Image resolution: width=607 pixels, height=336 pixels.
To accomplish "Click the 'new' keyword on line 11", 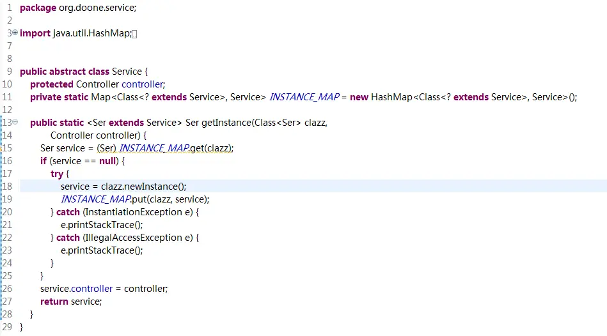I will pyautogui.click(x=359, y=98).
